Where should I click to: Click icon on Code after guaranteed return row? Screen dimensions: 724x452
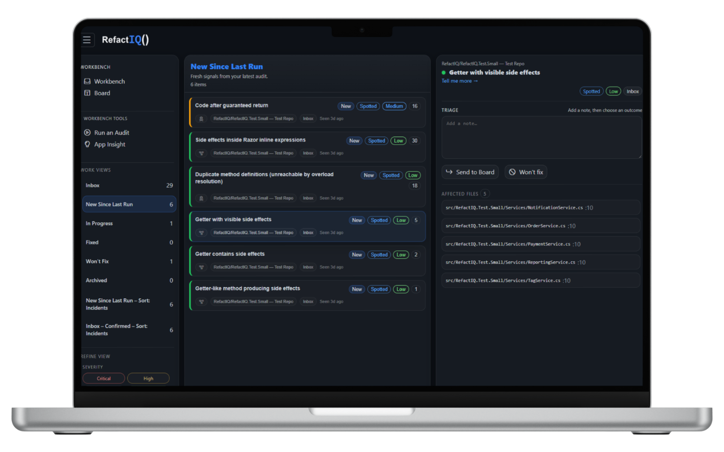201,119
